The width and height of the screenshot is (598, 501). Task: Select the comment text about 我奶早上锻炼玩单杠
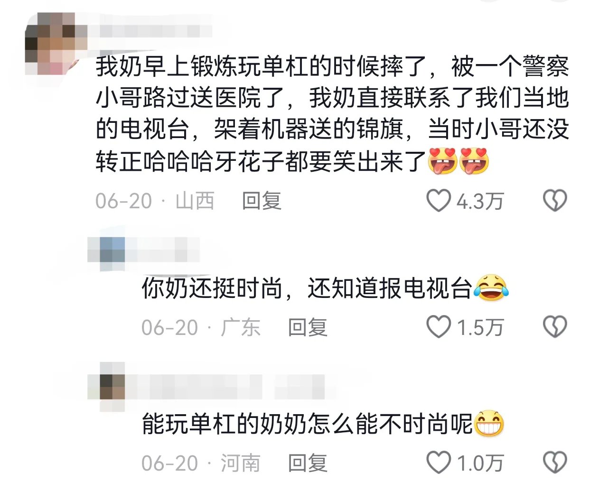pyautogui.click(x=332, y=114)
